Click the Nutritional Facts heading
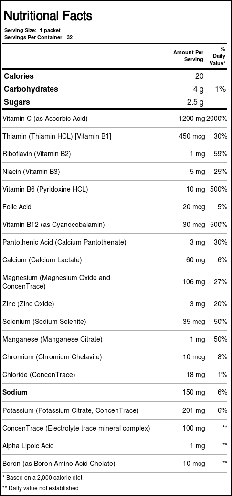The height and width of the screenshot is (496, 232). pos(48,15)
